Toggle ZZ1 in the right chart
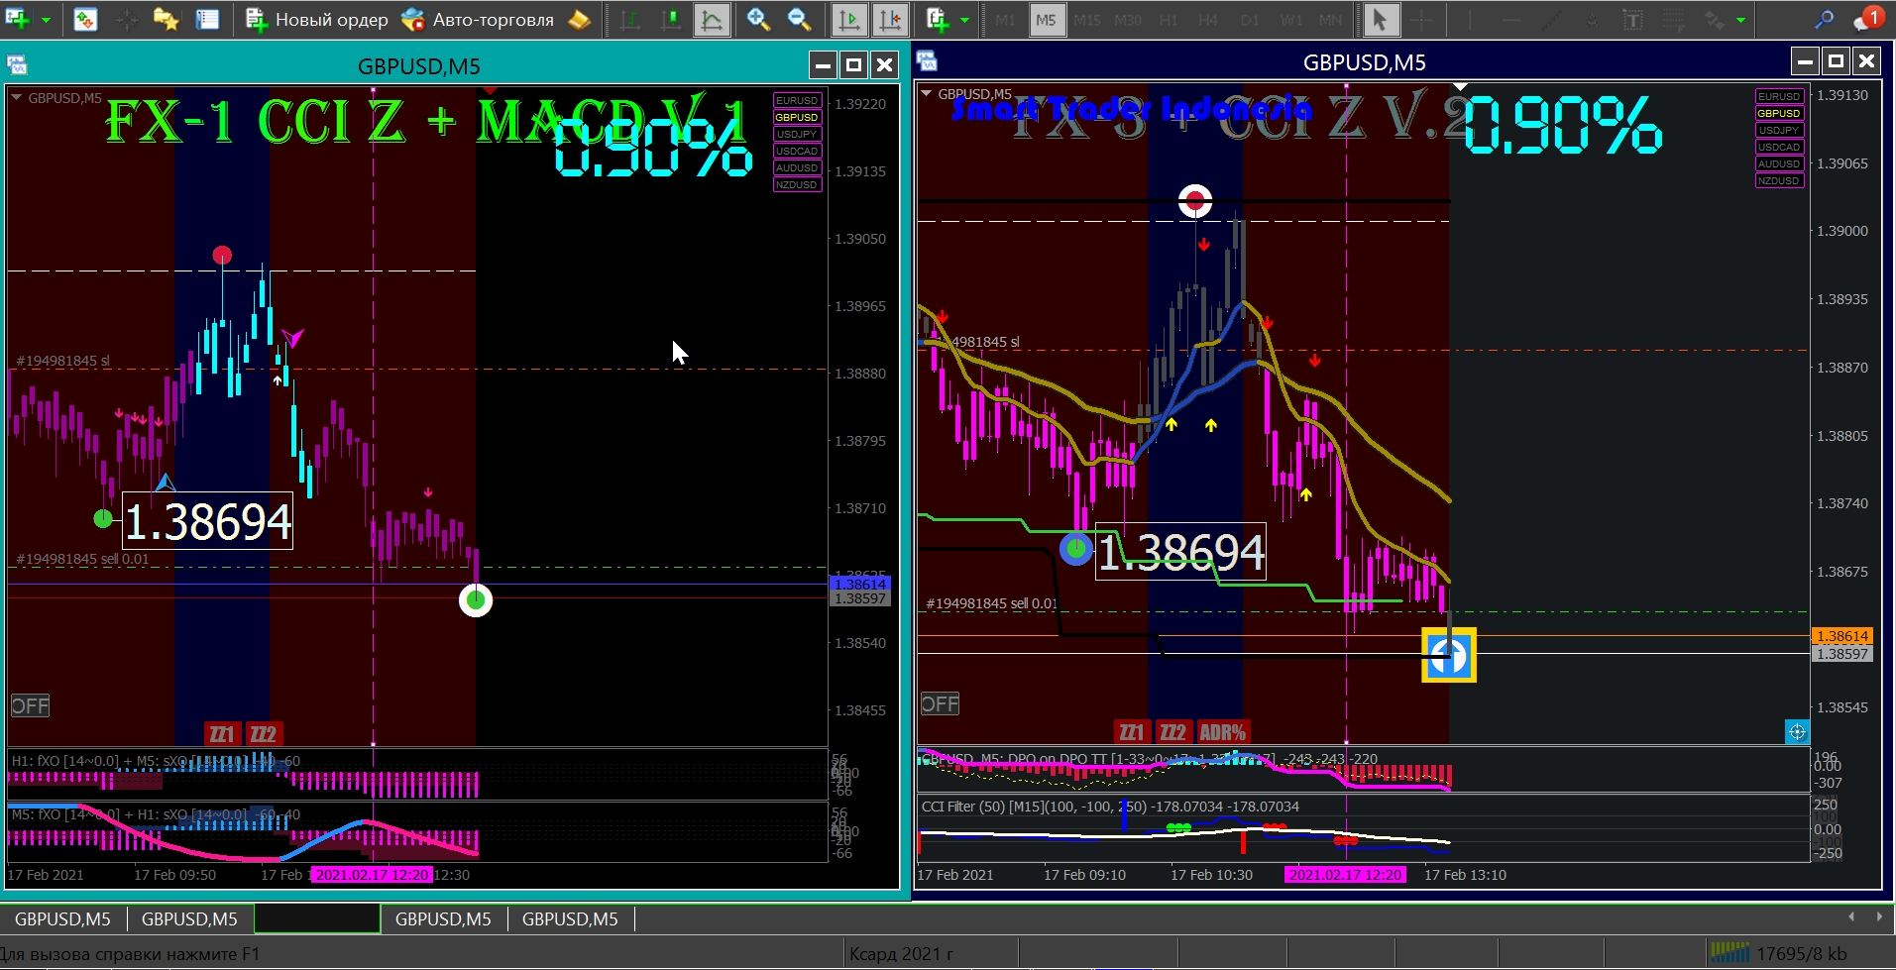The width and height of the screenshot is (1896, 970). click(x=1131, y=731)
